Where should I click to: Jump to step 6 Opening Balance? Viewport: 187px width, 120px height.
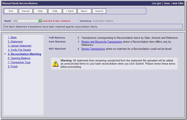tap(19, 58)
